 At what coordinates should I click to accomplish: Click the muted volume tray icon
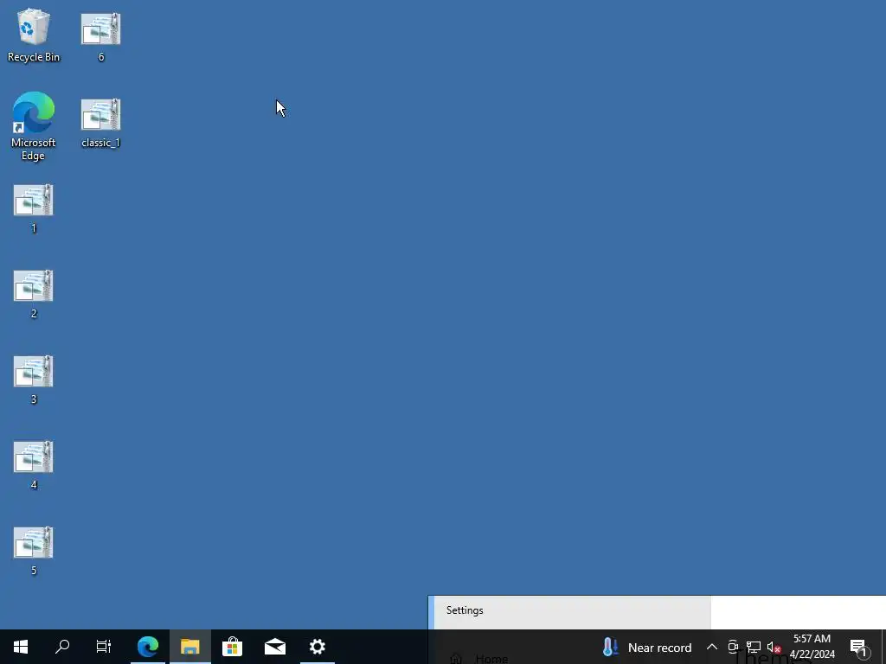[x=774, y=647]
